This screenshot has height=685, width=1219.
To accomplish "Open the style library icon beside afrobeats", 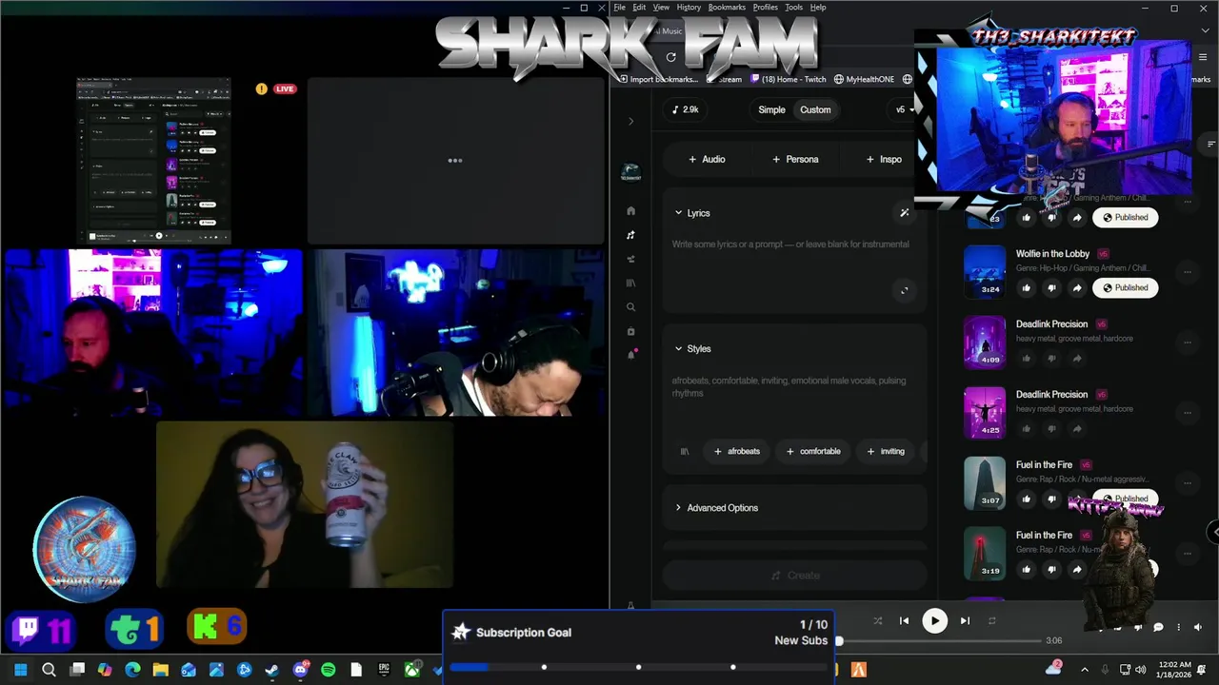I will click(x=684, y=451).
